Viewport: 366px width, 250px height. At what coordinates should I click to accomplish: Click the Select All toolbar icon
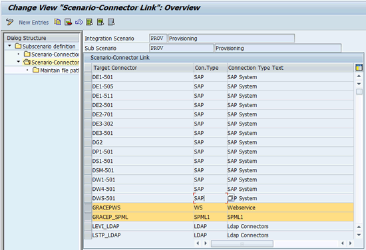click(89, 22)
